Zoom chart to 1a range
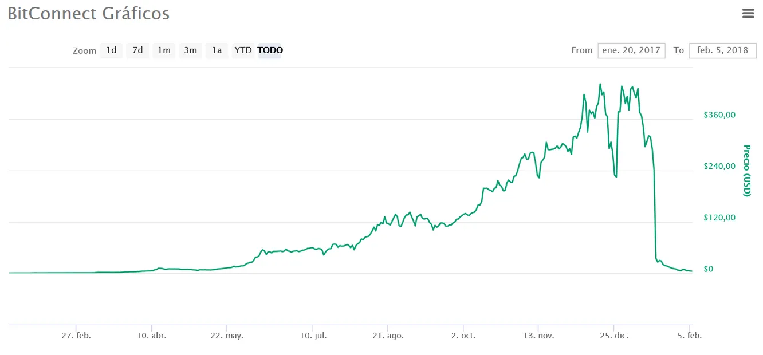Viewport: 763px width, 355px height. click(217, 50)
